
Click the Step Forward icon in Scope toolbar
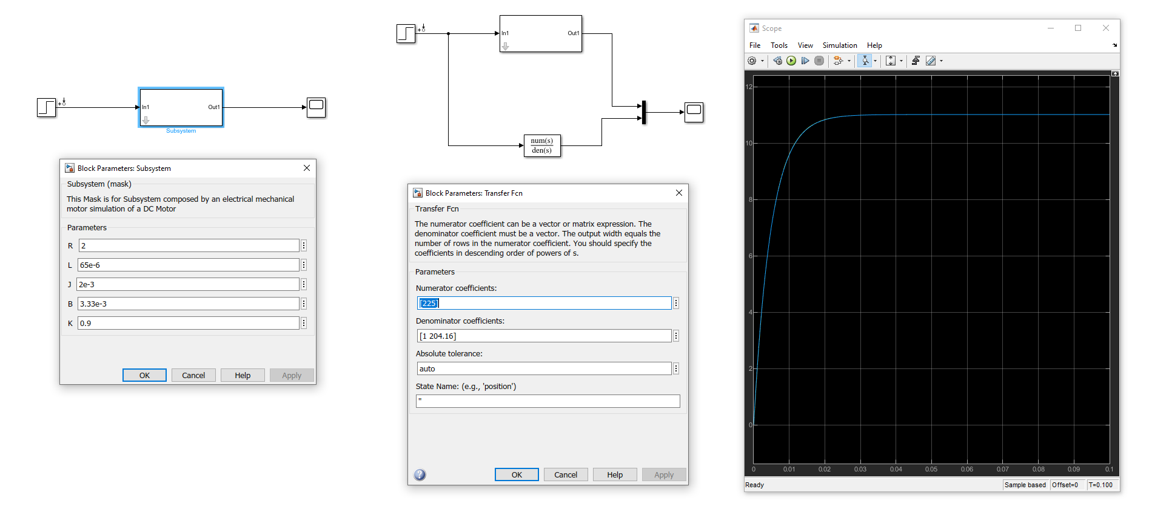click(805, 61)
